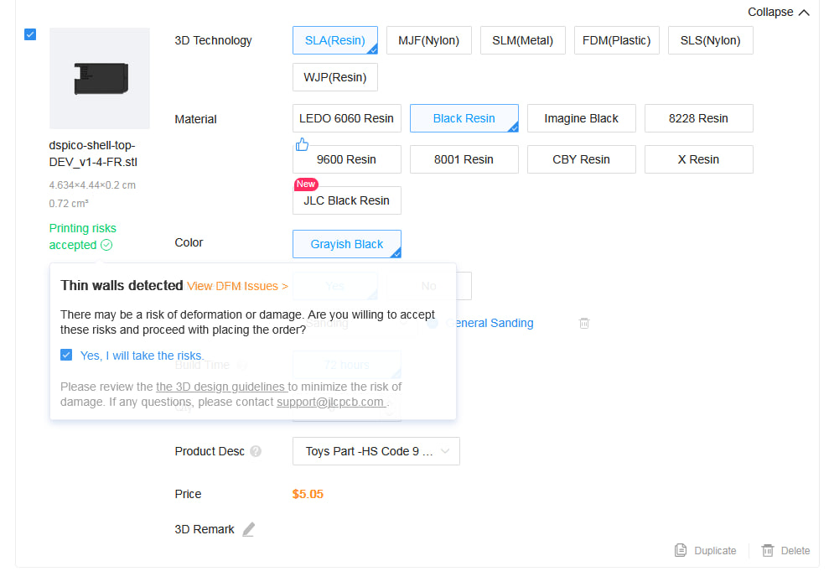Select MJF(Nylon) 3D technology
This screenshot has width=829, height=587.
click(x=428, y=40)
